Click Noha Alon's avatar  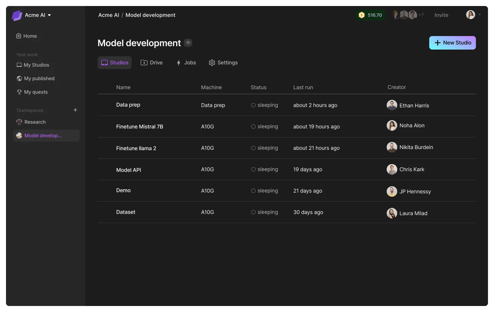pyautogui.click(x=392, y=125)
